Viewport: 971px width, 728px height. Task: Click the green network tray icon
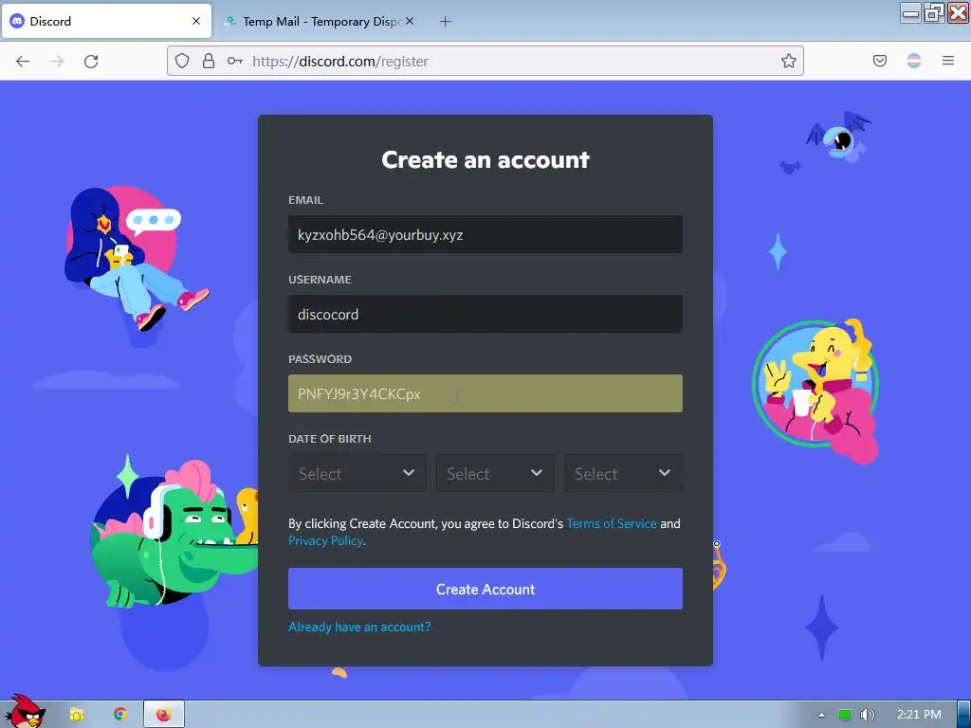[845, 715]
